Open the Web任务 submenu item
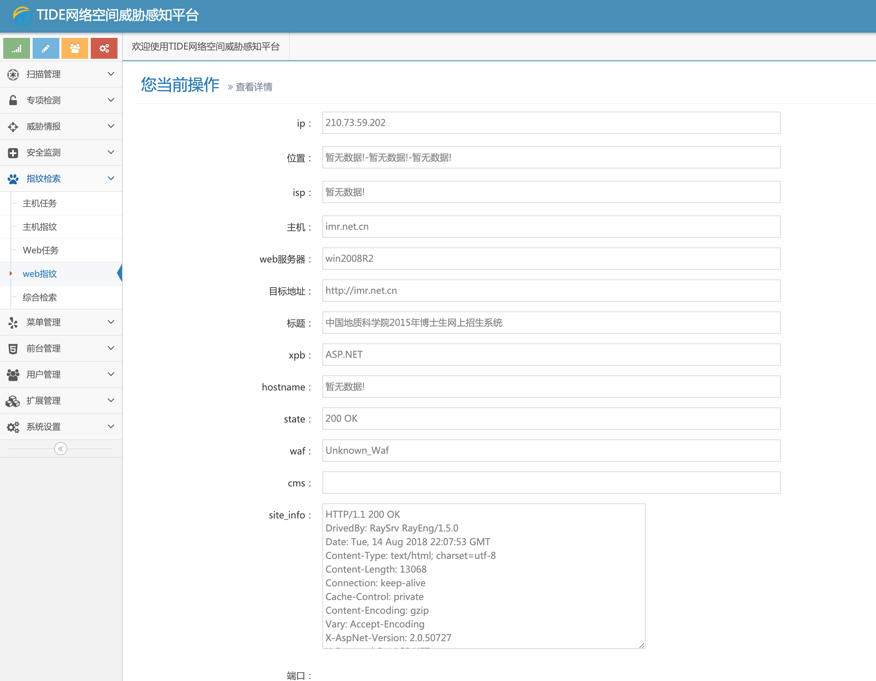 [x=40, y=250]
